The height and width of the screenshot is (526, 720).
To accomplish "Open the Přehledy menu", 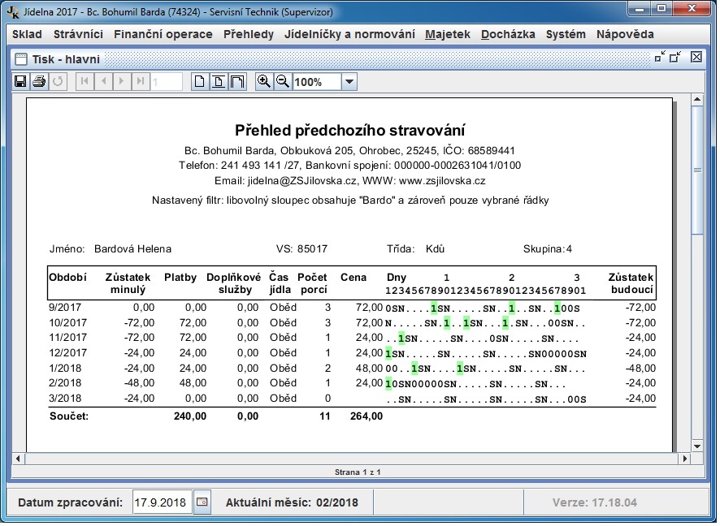I will pos(248,35).
